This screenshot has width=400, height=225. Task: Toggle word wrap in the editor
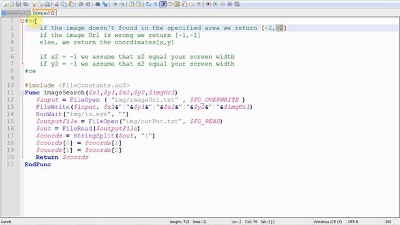(148, 4)
